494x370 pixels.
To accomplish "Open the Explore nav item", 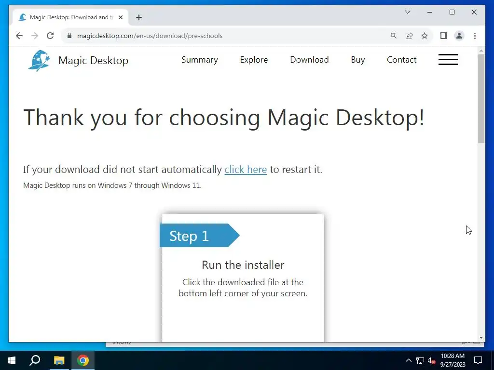I will click(x=254, y=59).
